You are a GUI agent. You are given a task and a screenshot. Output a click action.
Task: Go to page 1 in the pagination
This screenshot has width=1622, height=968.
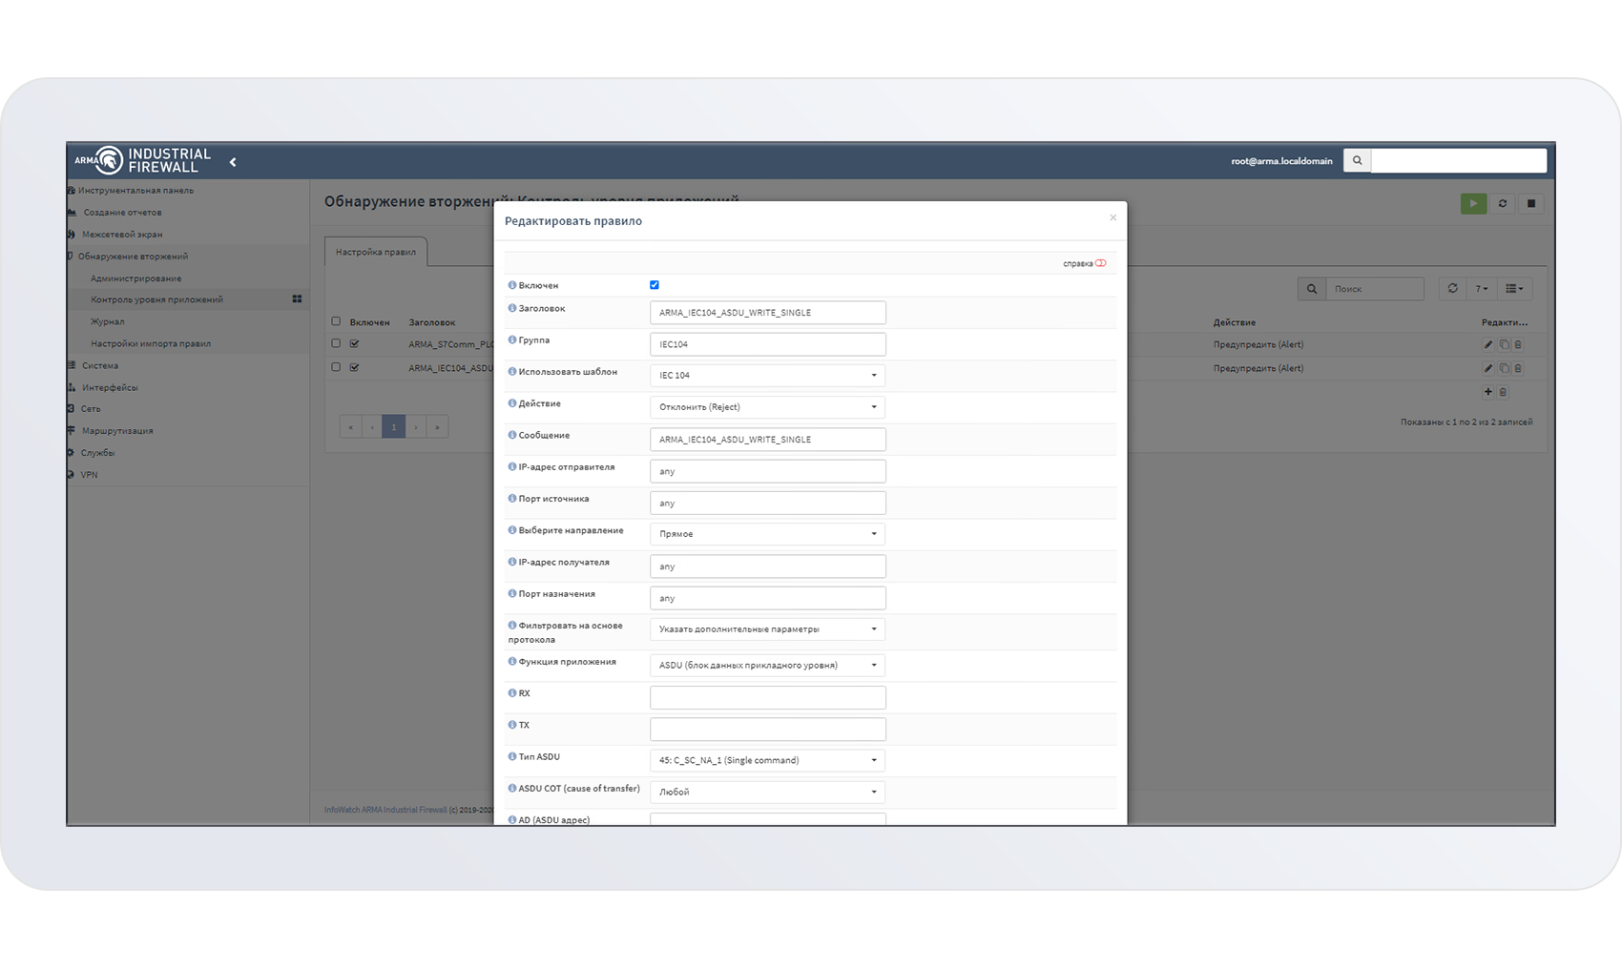click(x=394, y=426)
